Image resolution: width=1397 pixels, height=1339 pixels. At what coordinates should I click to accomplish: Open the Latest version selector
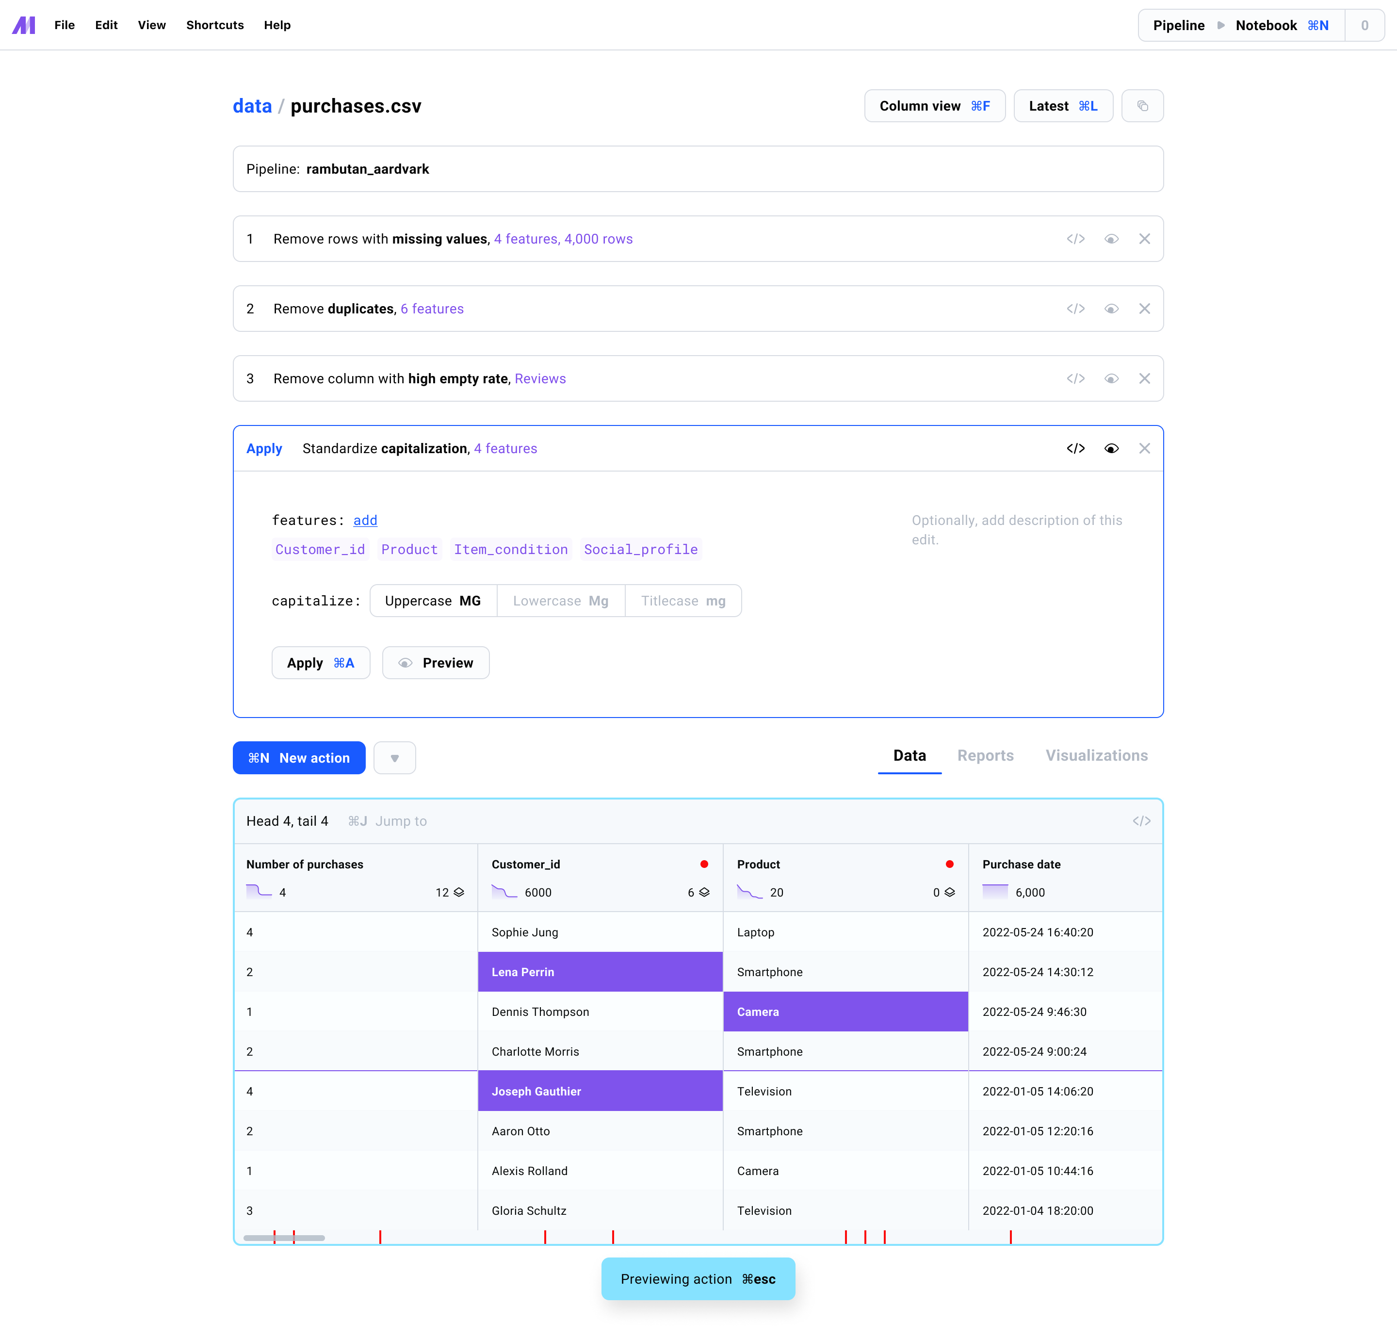point(1062,106)
